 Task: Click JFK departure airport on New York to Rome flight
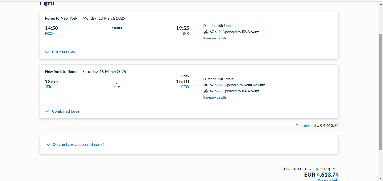(48, 87)
